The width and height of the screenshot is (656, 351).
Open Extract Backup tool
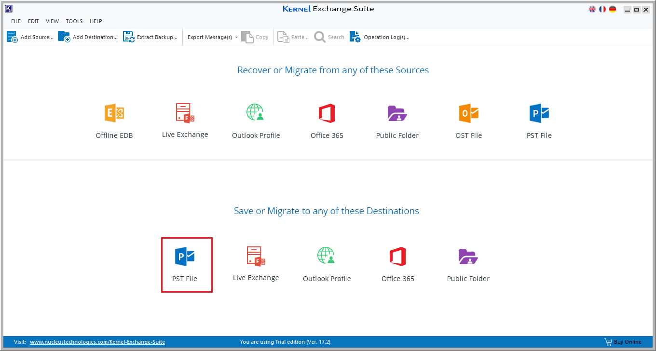point(150,37)
